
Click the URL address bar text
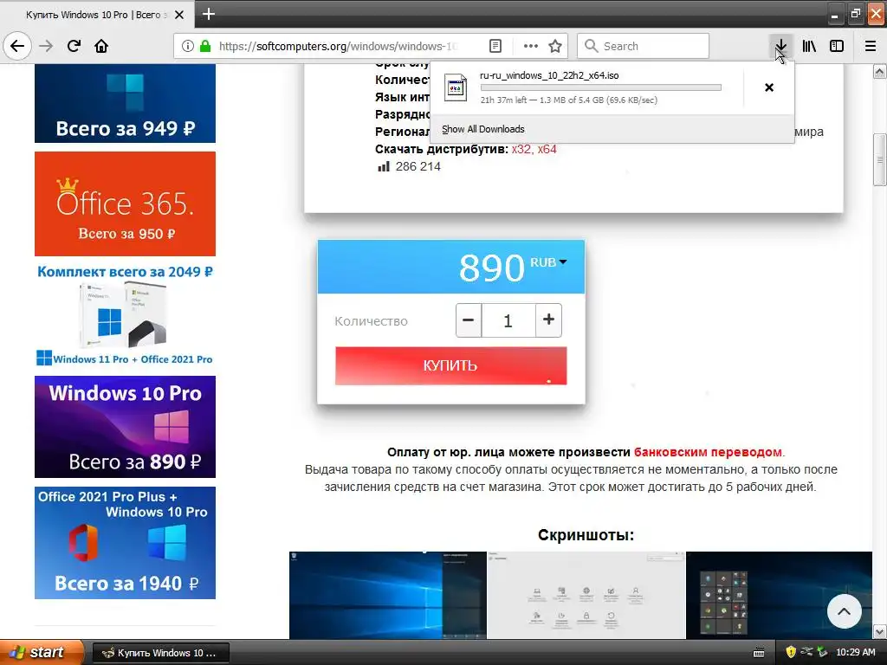point(339,46)
